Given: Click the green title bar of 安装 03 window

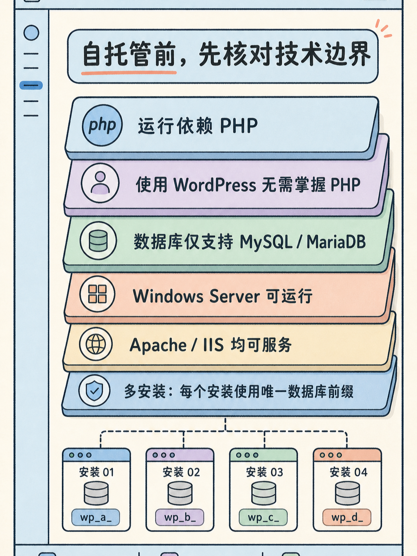Looking at the screenshot, I should (x=263, y=455).
